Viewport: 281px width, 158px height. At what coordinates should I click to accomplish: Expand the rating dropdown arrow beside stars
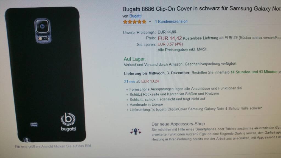coord(150,22)
